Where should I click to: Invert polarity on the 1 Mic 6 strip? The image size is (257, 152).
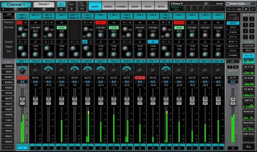(153, 42)
